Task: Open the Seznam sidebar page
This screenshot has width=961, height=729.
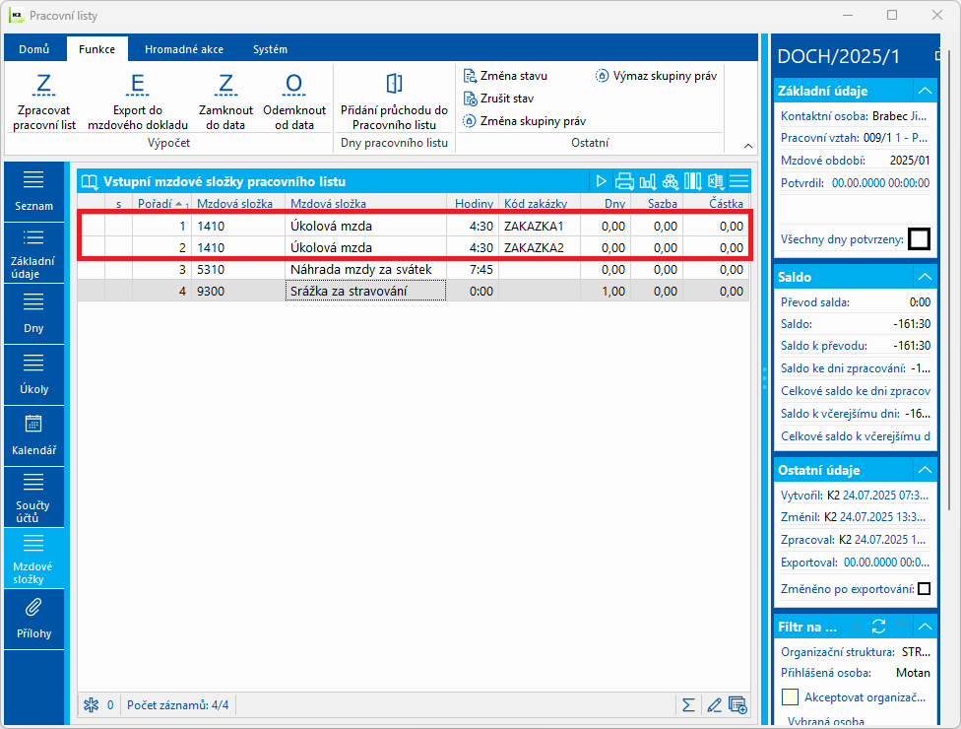Action: click(x=33, y=191)
